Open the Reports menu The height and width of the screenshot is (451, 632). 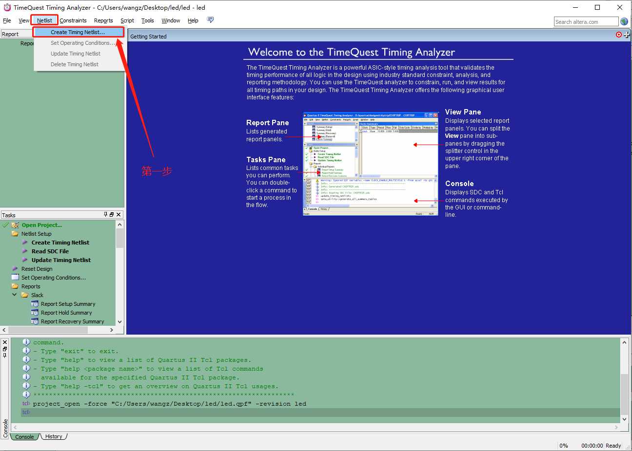(103, 20)
